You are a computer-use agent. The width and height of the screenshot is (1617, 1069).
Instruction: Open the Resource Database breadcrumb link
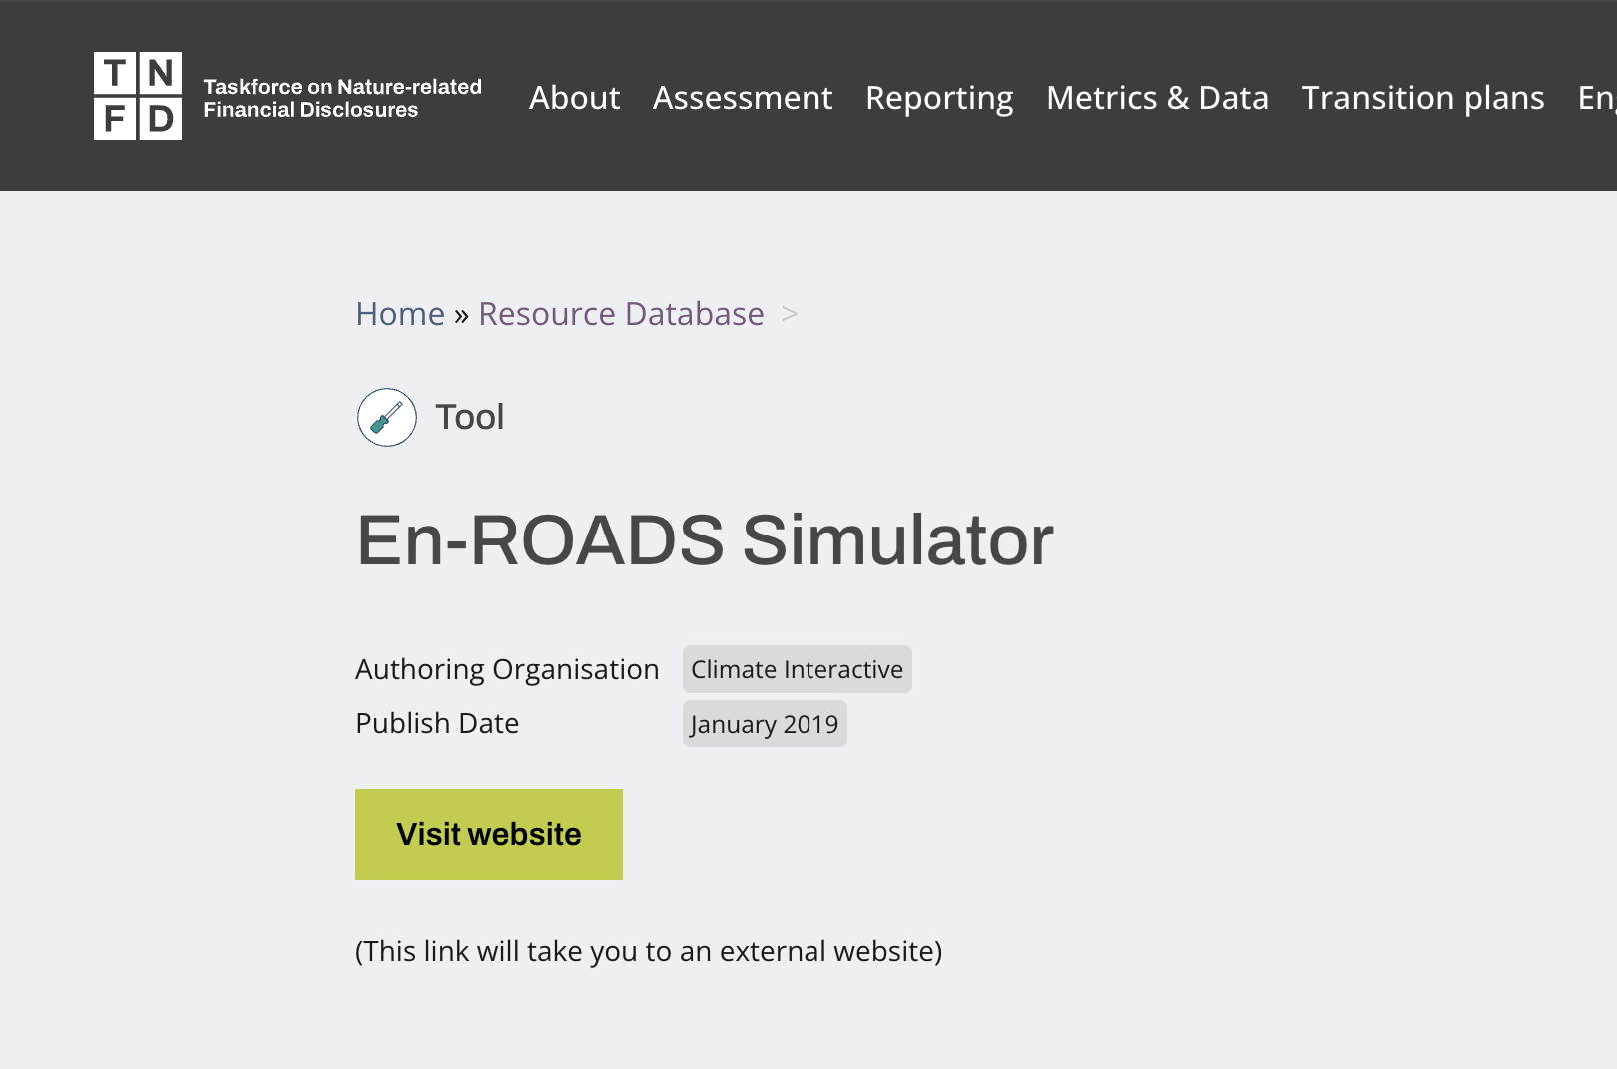pos(621,313)
